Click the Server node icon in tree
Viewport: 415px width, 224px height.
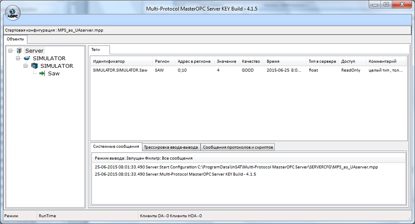point(19,51)
